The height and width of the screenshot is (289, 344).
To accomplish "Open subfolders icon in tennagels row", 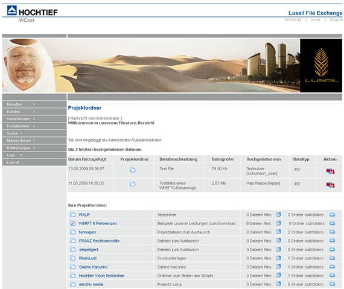I will 332,232.
